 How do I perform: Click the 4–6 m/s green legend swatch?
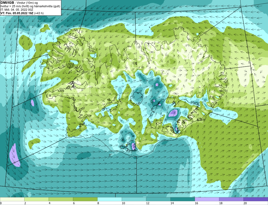point(61,199)
